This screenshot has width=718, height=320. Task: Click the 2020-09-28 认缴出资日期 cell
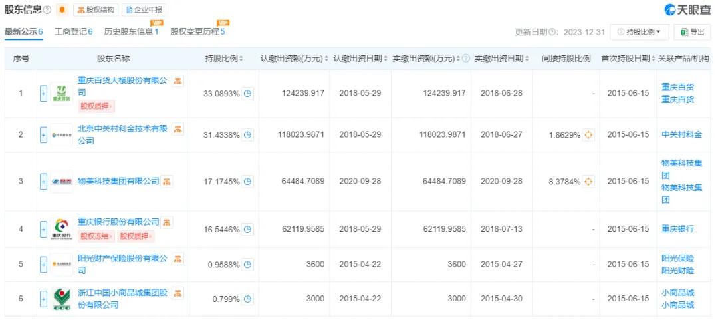(360, 182)
